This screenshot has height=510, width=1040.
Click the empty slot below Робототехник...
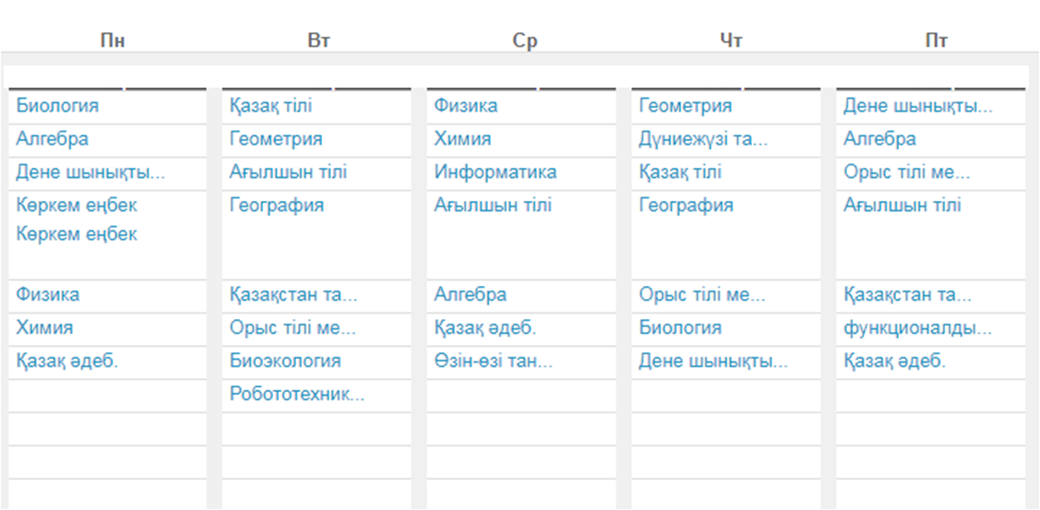pyautogui.click(x=317, y=429)
